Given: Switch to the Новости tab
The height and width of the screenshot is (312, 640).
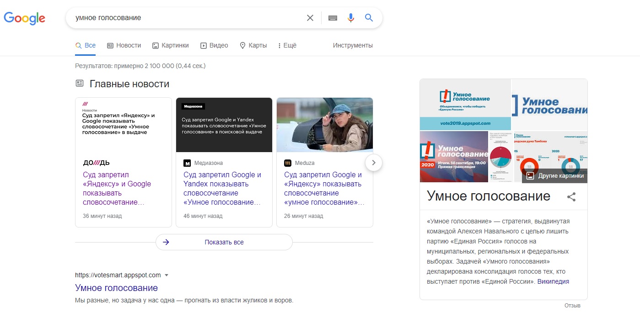Looking at the screenshot, I should [x=124, y=45].
